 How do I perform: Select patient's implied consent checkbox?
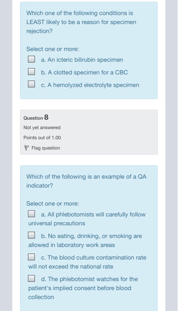coord(32,279)
